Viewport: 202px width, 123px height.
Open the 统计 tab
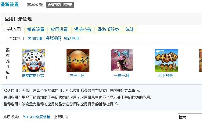coord(130,30)
